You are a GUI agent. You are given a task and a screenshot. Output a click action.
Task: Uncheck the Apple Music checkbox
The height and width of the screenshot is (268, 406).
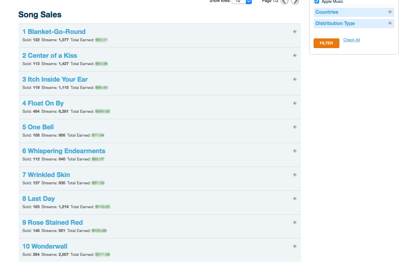pos(317,2)
